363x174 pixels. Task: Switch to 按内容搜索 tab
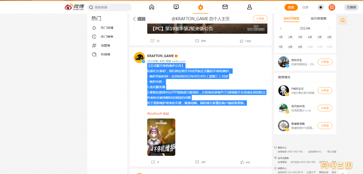319,18
